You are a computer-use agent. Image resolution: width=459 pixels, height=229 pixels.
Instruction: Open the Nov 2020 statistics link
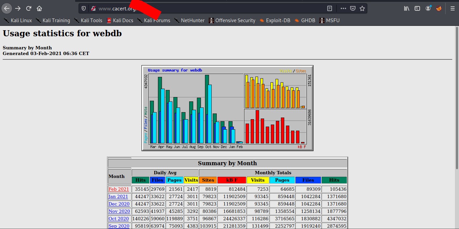tap(119, 211)
